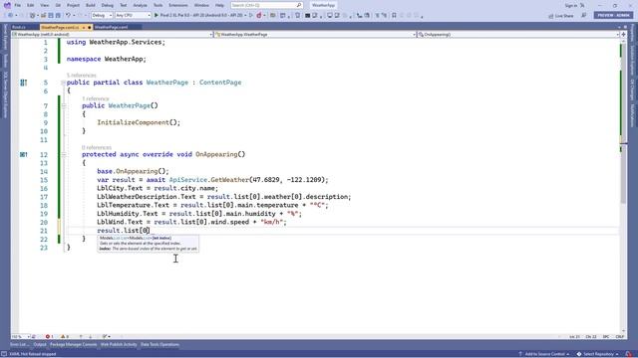The height and width of the screenshot is (358, 638).
Task: Click the Live Share button
Action: click(561, 16)
